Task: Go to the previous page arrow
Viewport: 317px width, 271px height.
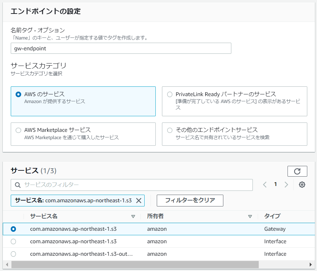Action: coord(265,185)
